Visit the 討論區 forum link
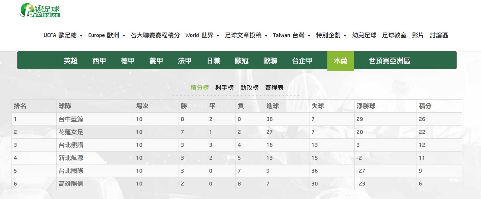The height and width of the screenshot is (199, 481). 439,35
